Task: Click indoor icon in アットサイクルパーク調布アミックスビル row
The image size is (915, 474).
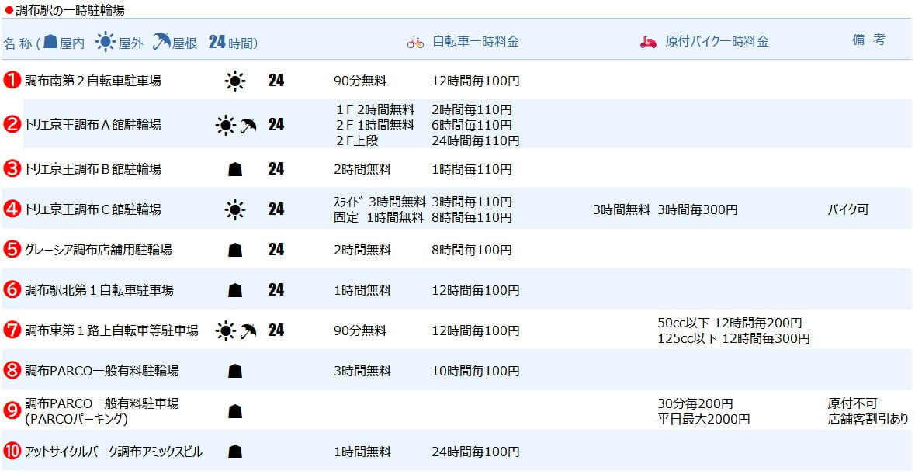Action: 234,452
